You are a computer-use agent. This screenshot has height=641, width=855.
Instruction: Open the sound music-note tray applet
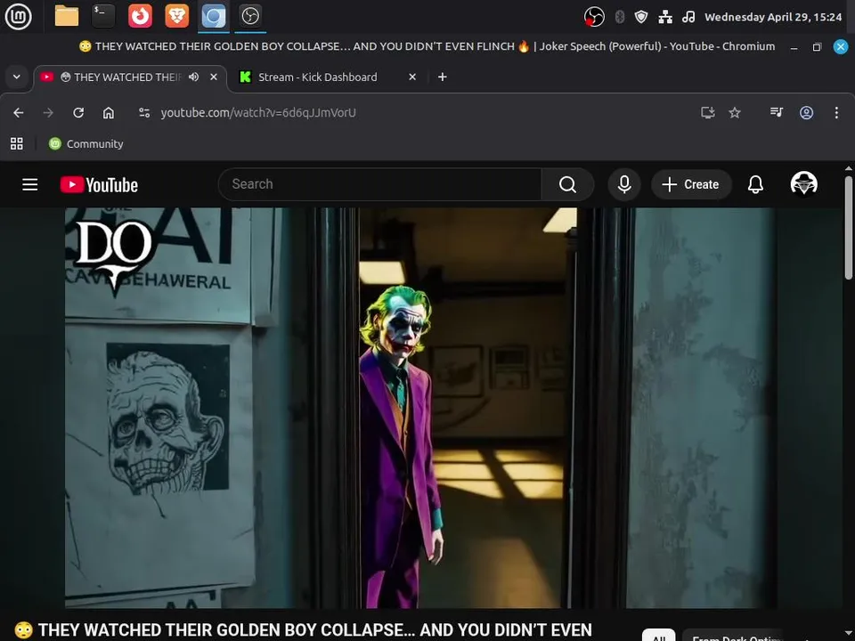tap(688, 17)
